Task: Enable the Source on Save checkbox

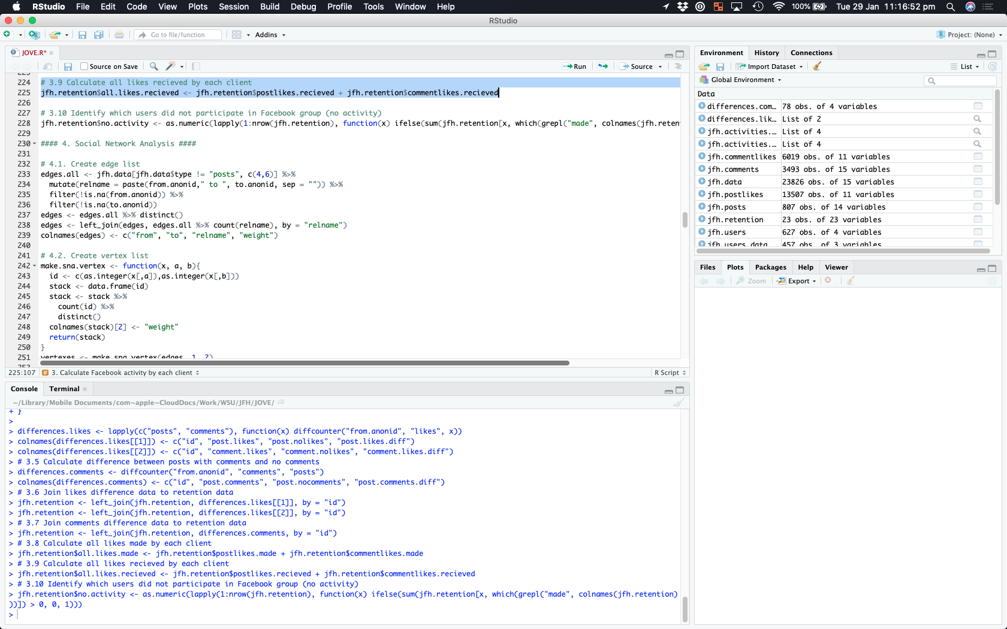Action: (x=85, y=66)
